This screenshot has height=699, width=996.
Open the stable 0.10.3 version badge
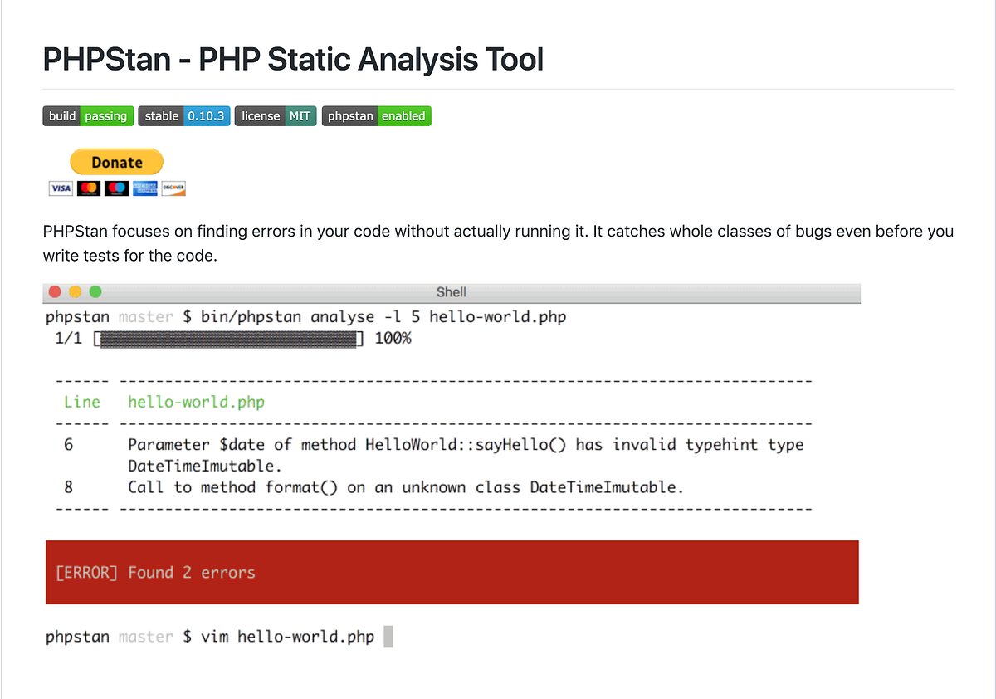point(183,115)
